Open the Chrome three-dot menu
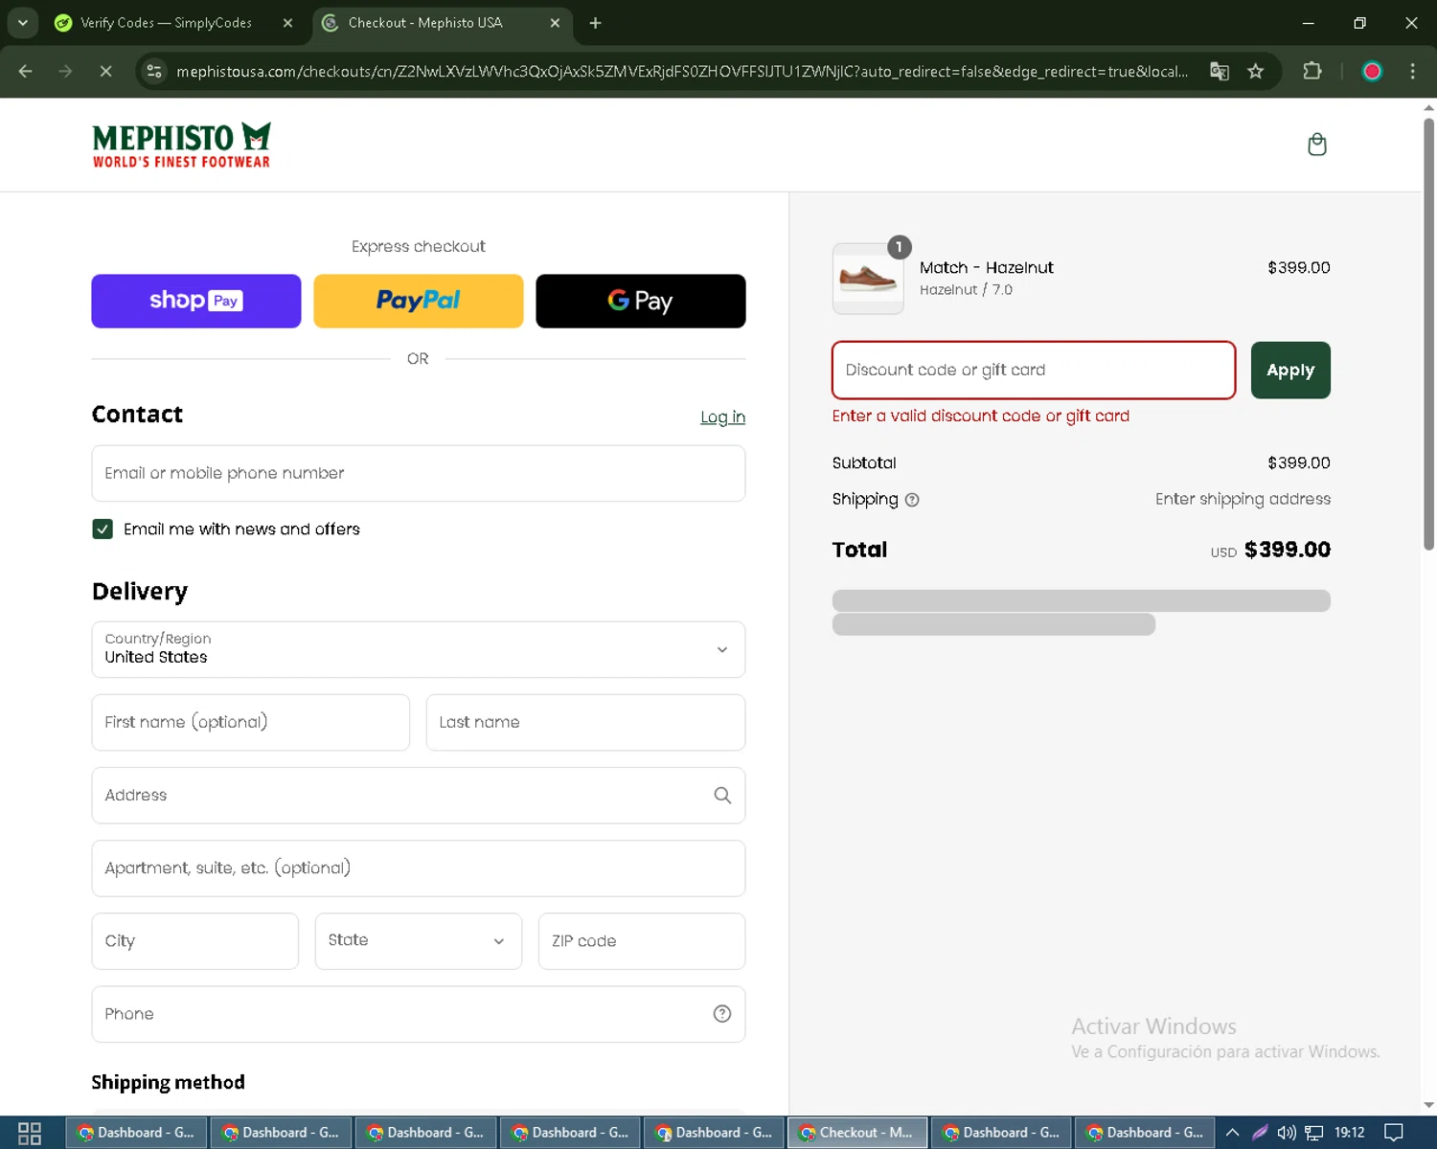 (x=1412, y=71)
